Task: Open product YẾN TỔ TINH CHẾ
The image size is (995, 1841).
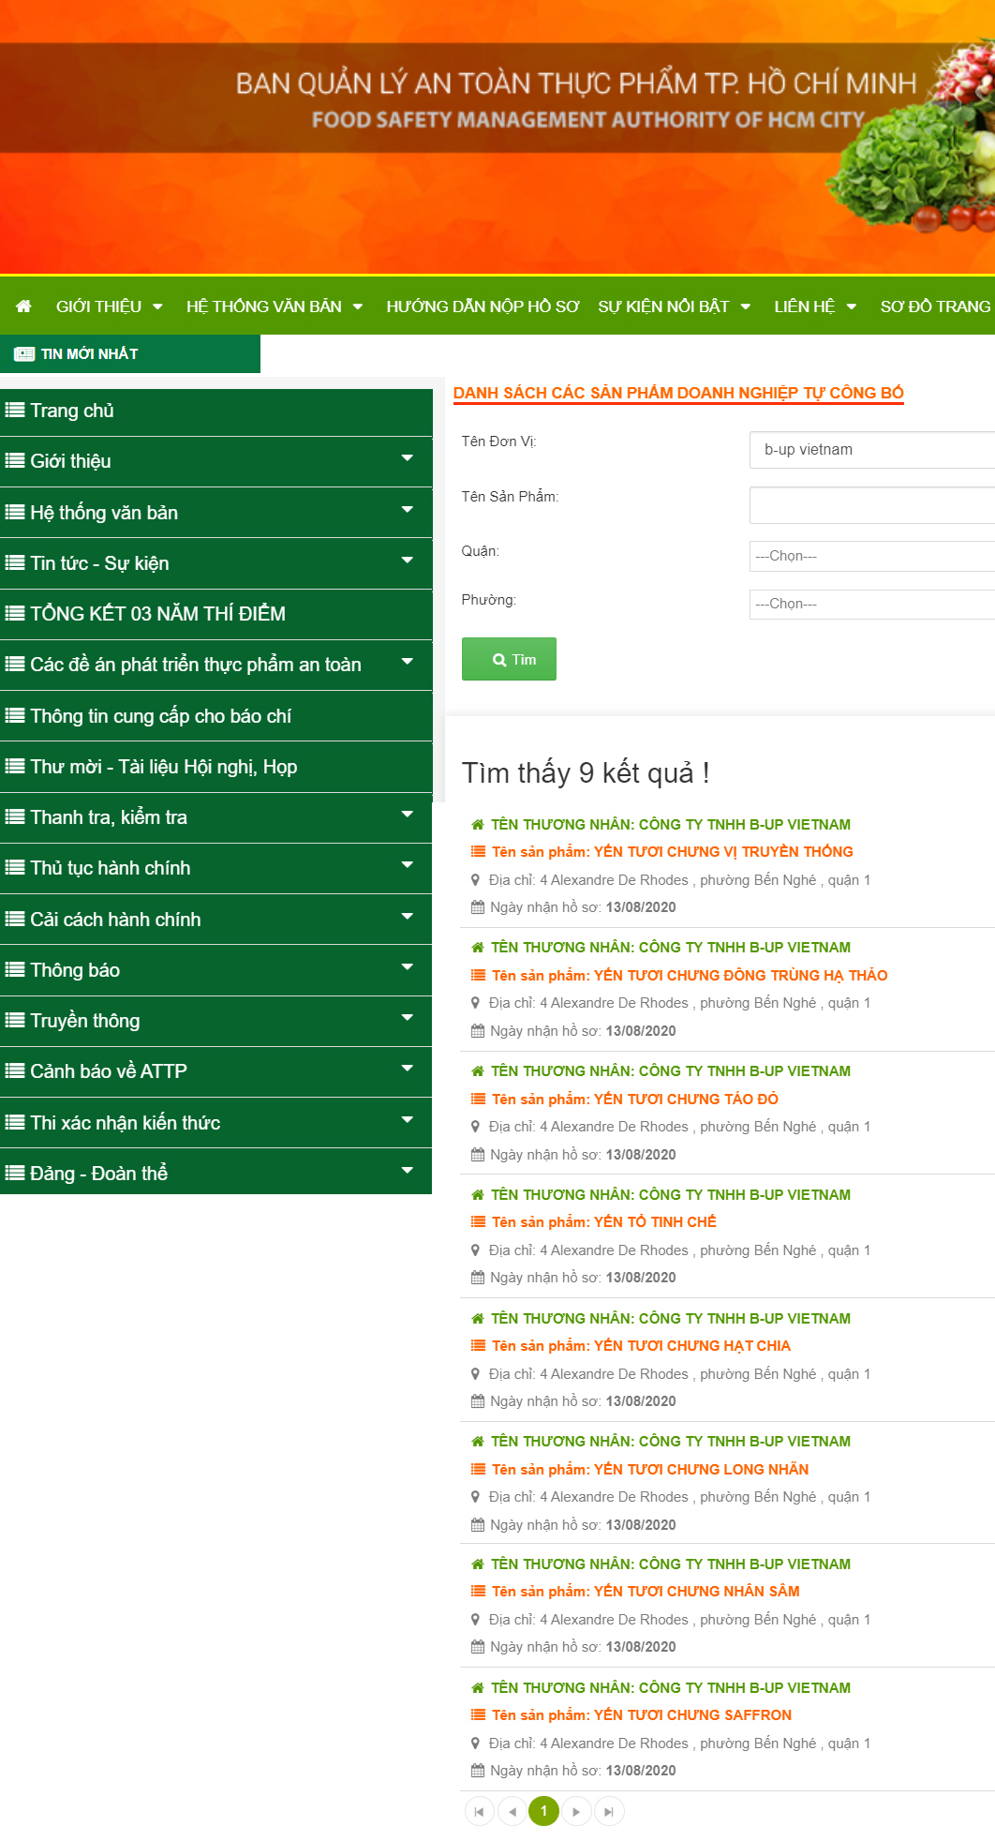Action: pos(604,1221)
